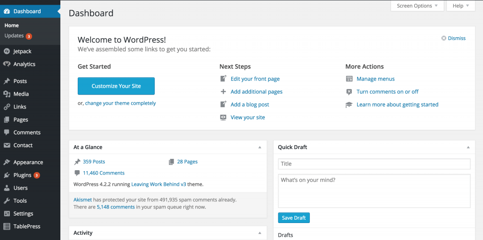Click the Jetpack icon in sidebar

7,51
